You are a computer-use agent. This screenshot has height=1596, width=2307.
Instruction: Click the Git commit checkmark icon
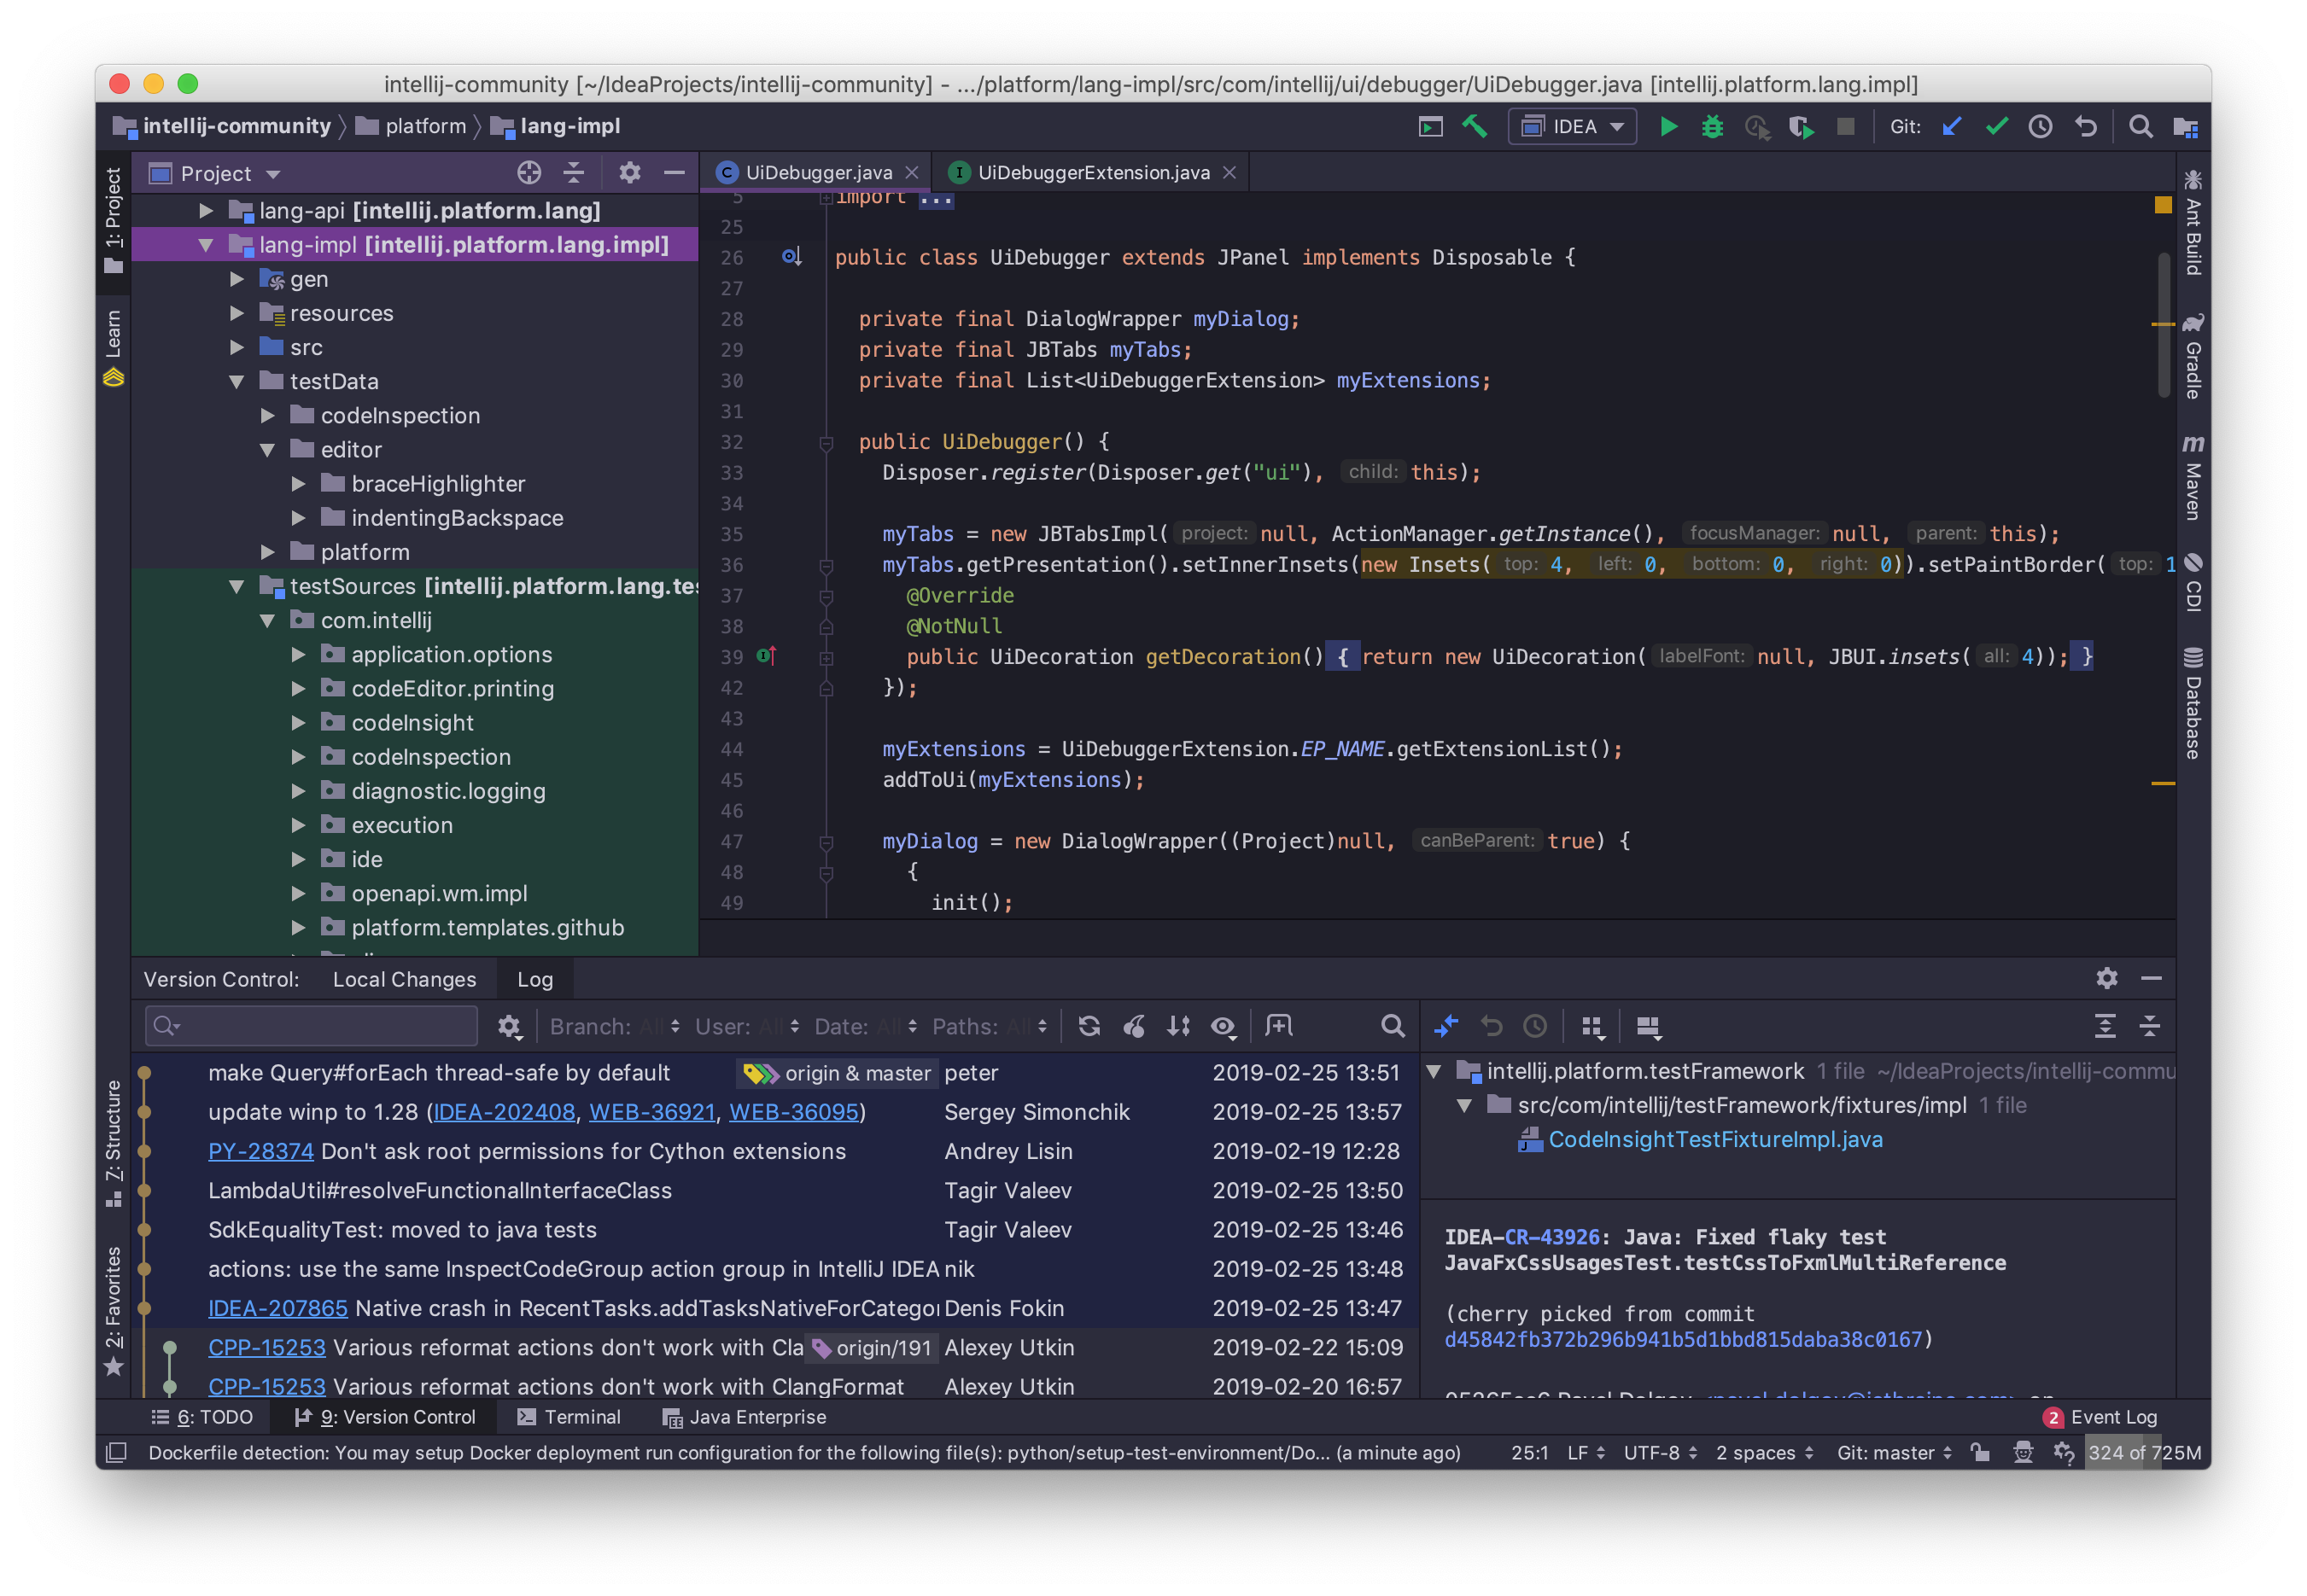[1996, 127]
